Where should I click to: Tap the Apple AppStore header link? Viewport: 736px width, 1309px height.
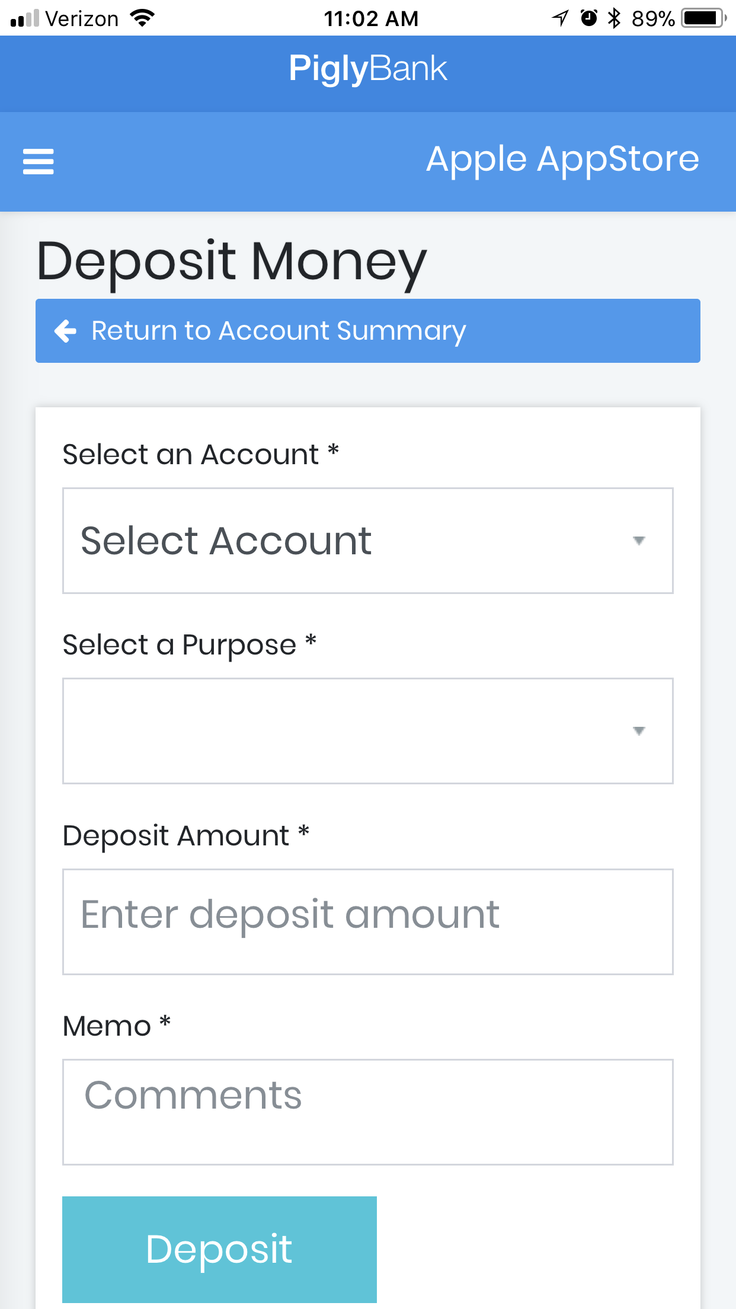[x=562, y=159]
